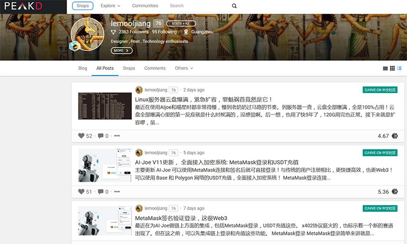Switch to the Snaps profile tab

point(129,68)
